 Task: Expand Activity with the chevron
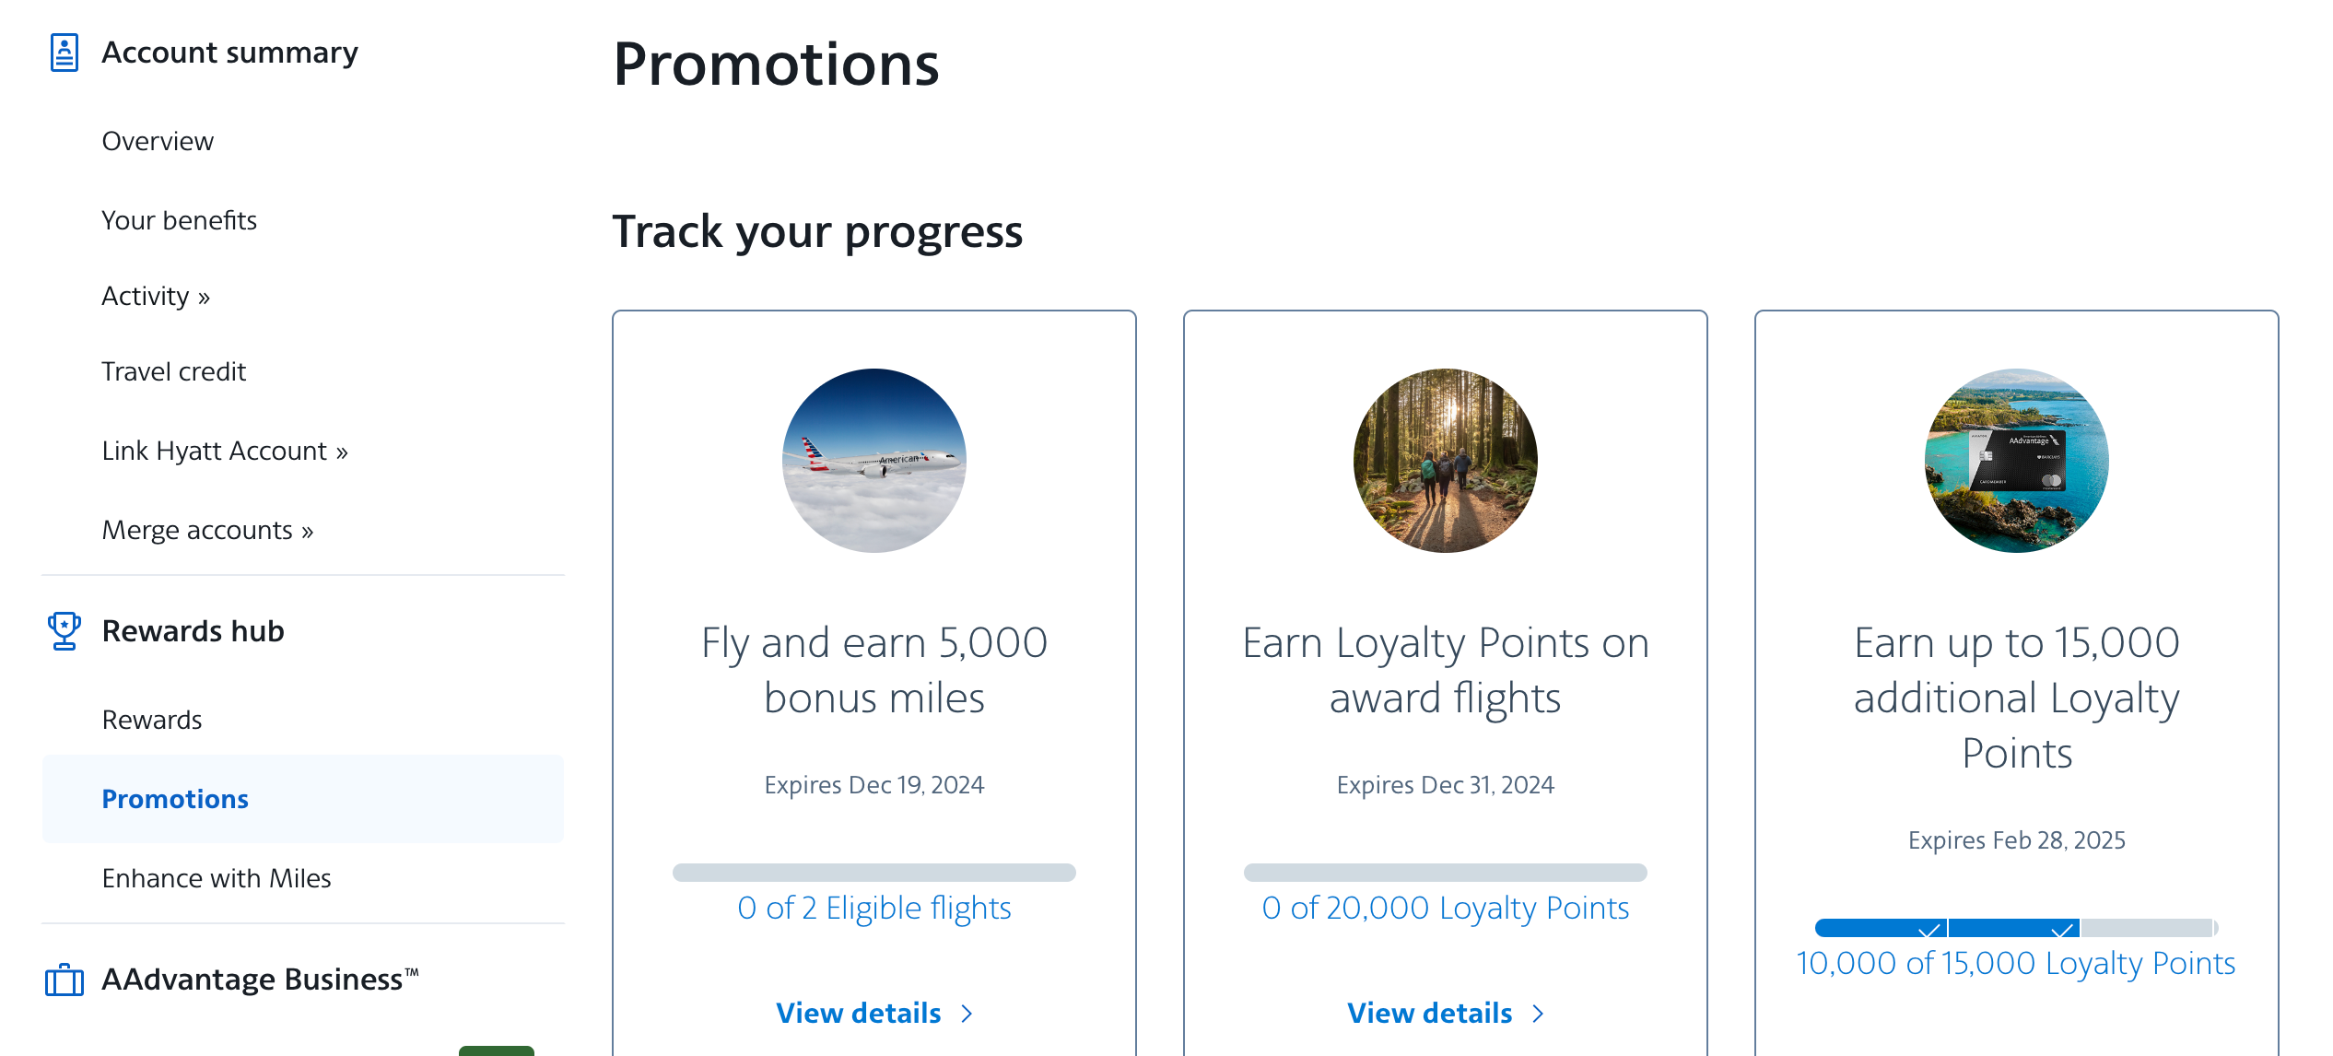coord(204,296)
